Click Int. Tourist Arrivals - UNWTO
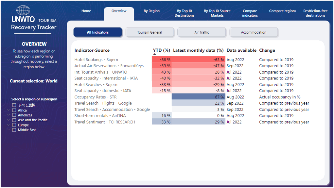 (101, 72)
